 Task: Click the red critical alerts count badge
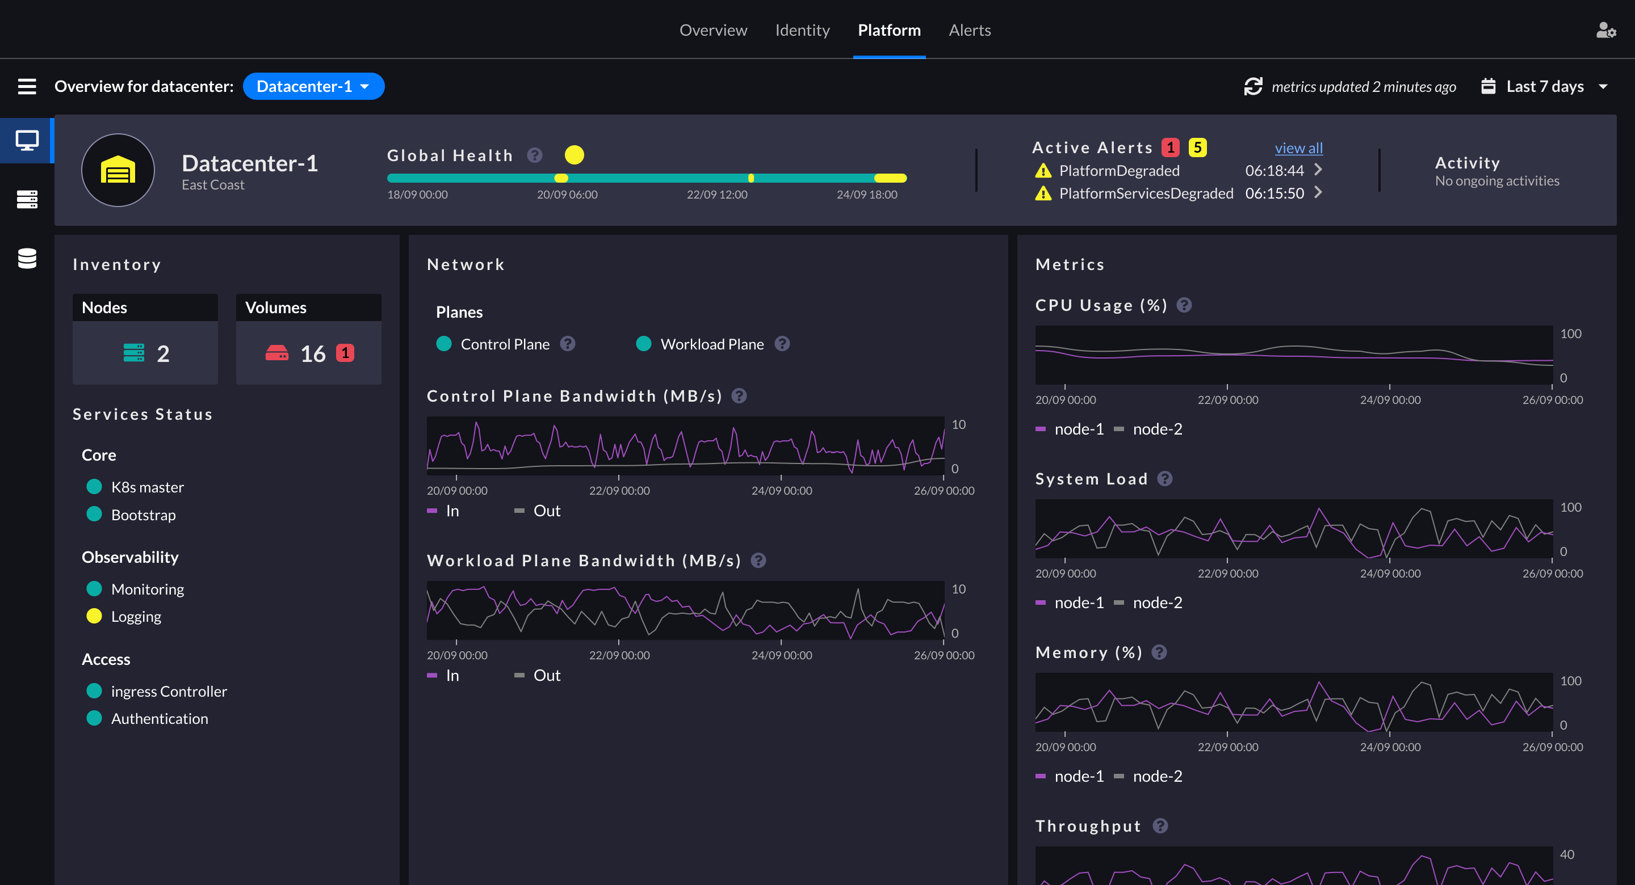(x=1171, y=147)
